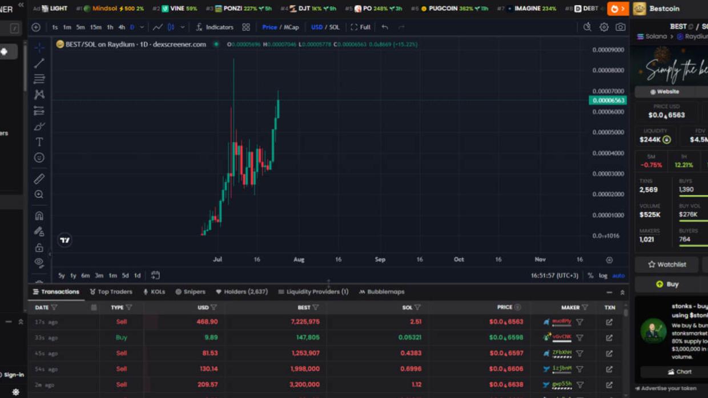Open the Top Traders tab

pyautogui.click(x=111, y=292)
